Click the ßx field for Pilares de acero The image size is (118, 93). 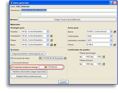point(86,64)
